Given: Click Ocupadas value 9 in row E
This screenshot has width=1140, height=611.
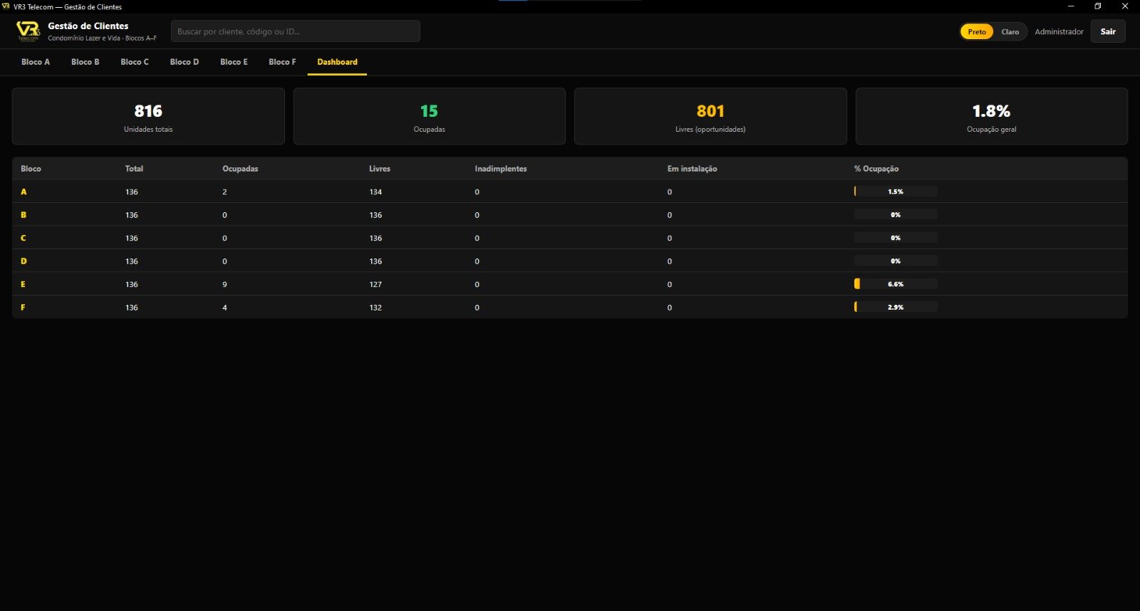Looking at the screenshot, I should click(x=224, y=284).
